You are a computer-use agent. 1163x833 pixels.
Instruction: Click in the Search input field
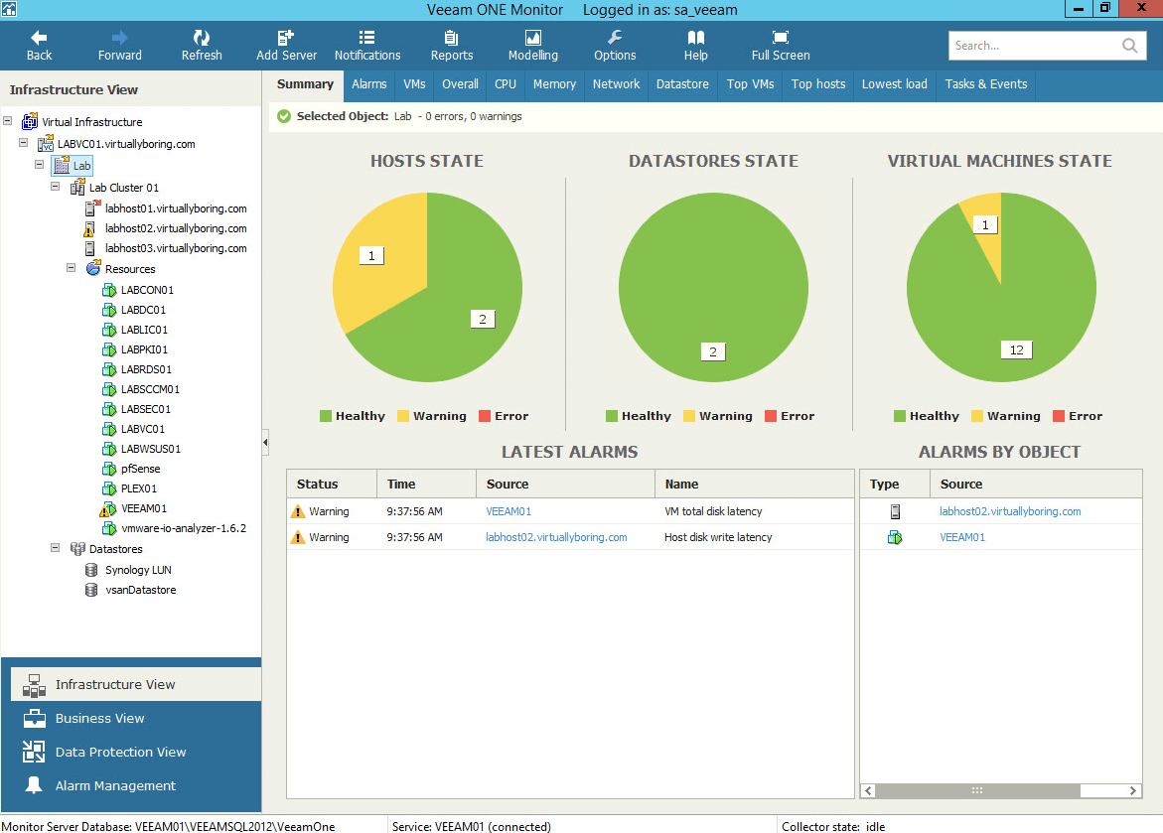pyautogui.click(x=1035, y=46)
